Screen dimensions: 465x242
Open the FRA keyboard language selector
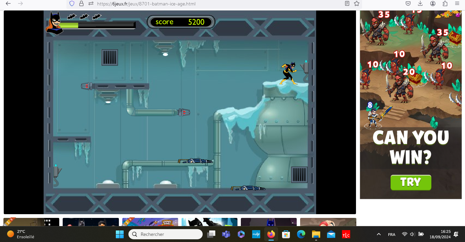coord(392,235)
